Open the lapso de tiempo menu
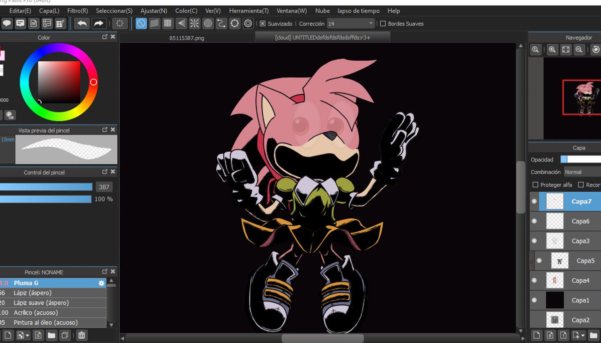Screen dimensions: 601x343 [x=359, y=10]
